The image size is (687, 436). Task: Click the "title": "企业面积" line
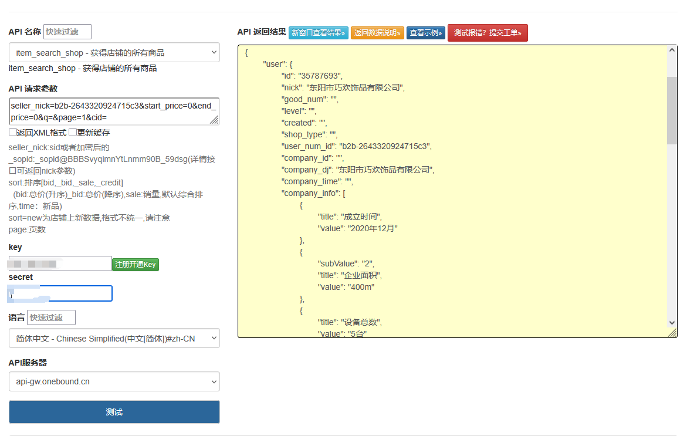[x=350, y=275]
